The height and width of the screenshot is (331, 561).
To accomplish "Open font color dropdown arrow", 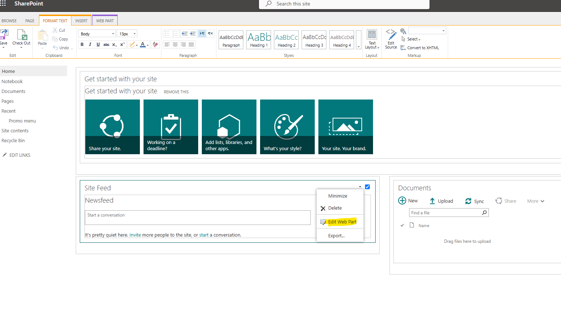I will (148, 45).
